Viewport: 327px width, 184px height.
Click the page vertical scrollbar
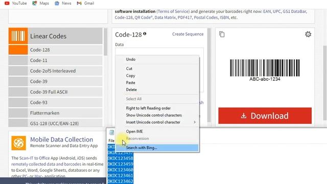(325, 83)
